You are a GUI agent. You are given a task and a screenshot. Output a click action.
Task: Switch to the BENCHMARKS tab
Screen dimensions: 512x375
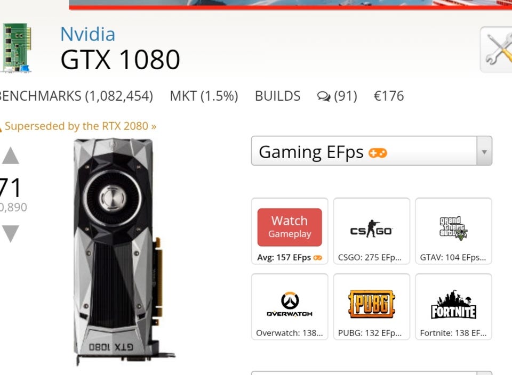point(76,96)
